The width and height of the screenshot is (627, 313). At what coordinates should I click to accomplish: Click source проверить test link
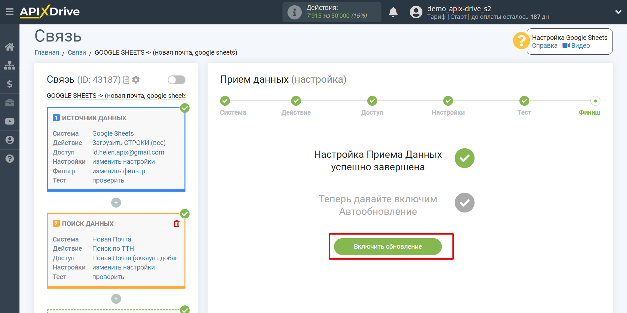point(108,180)
